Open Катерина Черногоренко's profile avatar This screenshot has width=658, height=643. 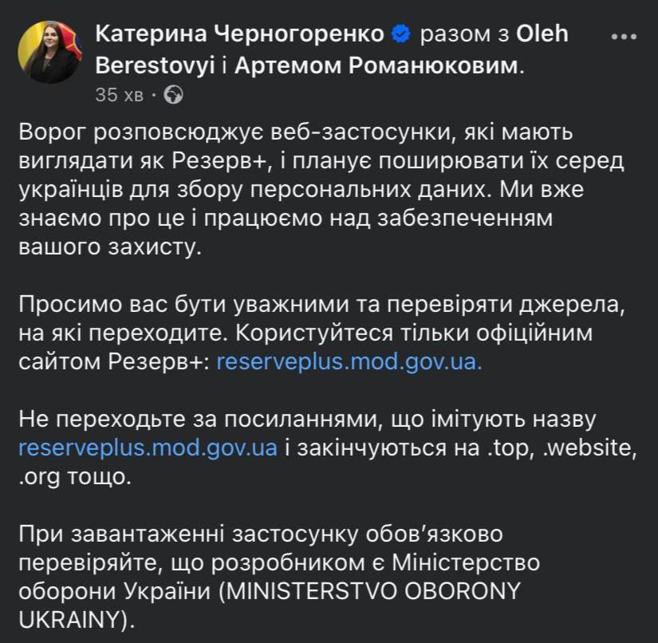pos(49,52)
